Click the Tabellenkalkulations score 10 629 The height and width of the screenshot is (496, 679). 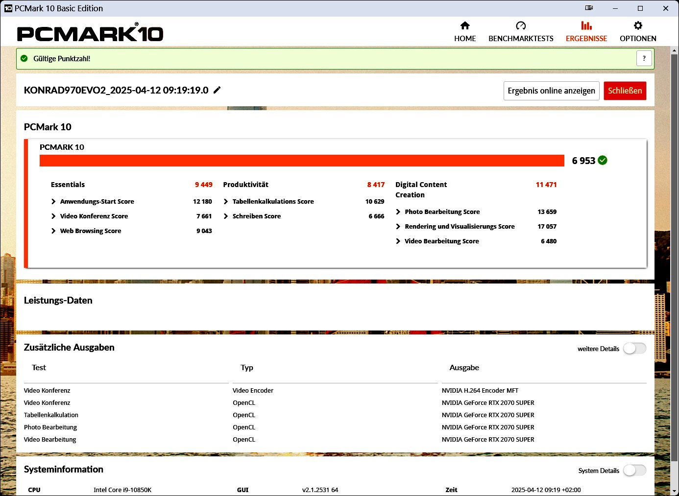pos(375,201)
